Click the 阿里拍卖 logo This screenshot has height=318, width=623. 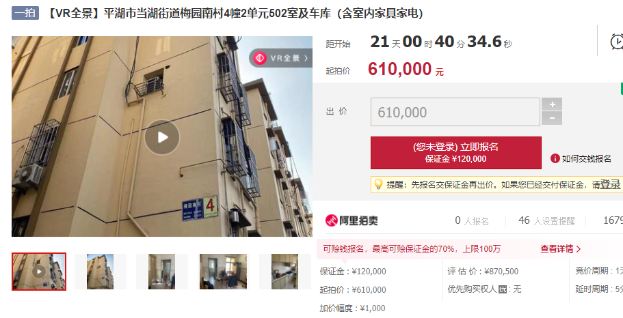[352, 220]
